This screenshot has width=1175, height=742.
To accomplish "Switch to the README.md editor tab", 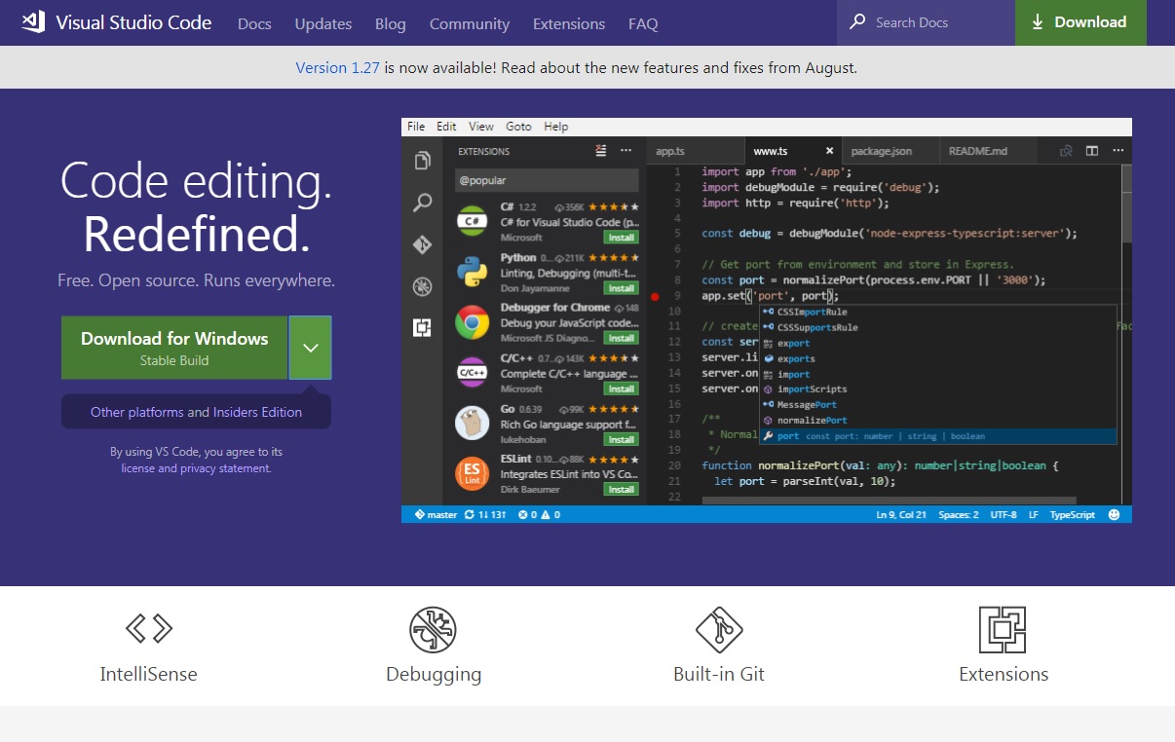I will click(987, 151).
